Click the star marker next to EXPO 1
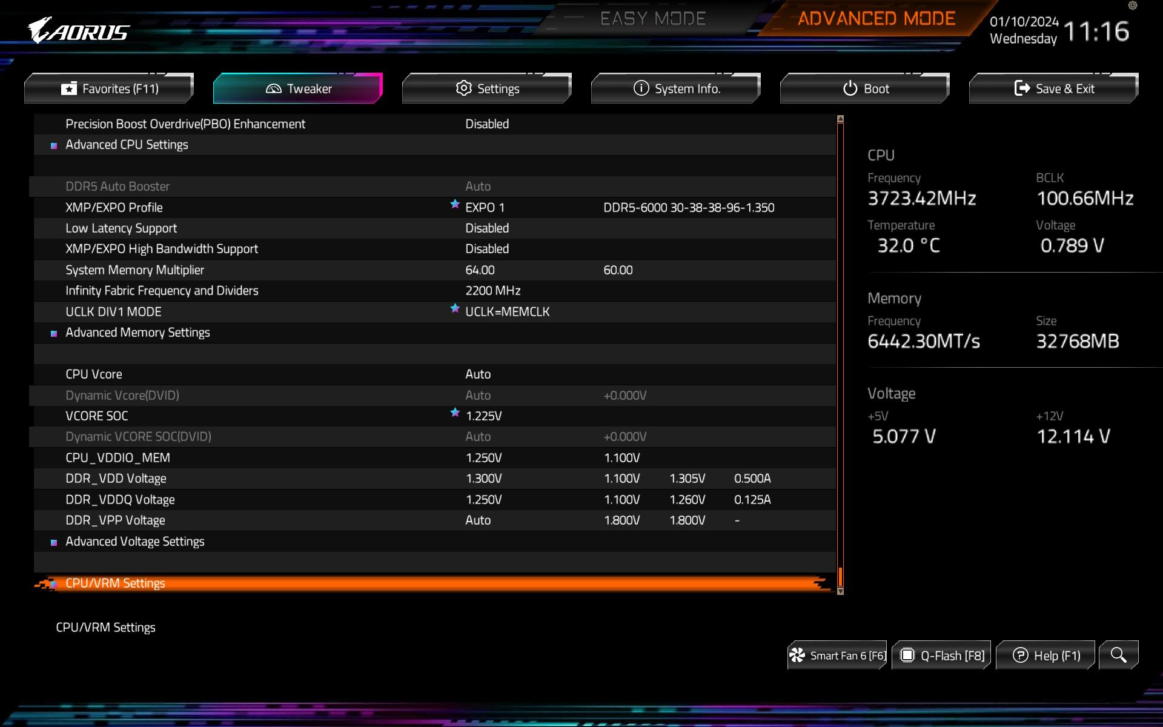1163x727 pixels. coord(455,204)
